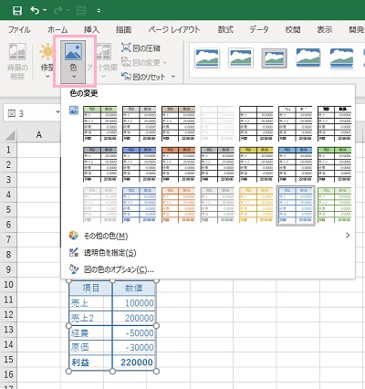Choose the green-header no-recolor swatch in first row
Screen dimensions: 365x389
[x=100, y=123]
